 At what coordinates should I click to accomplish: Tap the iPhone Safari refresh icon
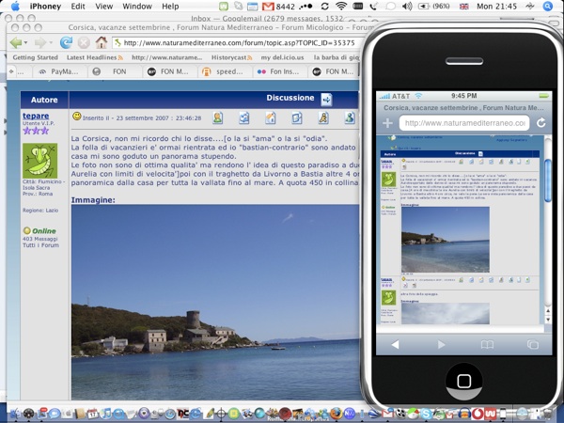coord(541,123)
